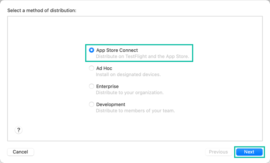Select the App Store Connect radio button
This screenshot has height=163, width=270.
[92, 50]
